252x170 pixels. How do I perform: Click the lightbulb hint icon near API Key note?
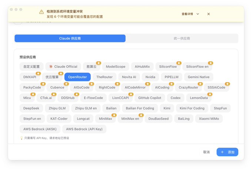tap(21, 138)
